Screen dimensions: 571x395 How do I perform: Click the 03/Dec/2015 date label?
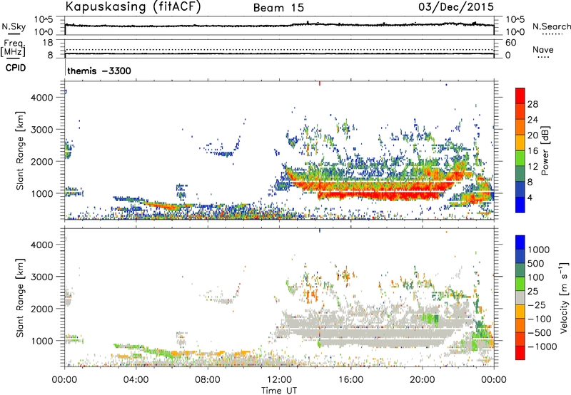(456, 6)
